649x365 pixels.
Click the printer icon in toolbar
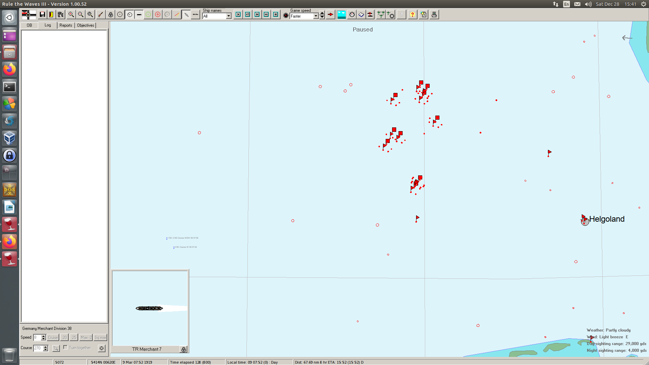pyautogui.click(x=434, y=15)
